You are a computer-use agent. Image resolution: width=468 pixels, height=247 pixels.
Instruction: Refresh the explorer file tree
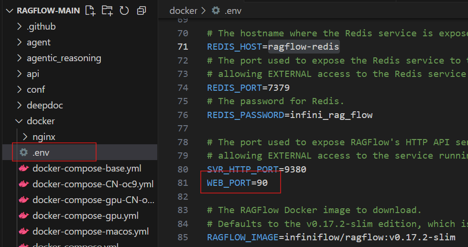point(124,11)
